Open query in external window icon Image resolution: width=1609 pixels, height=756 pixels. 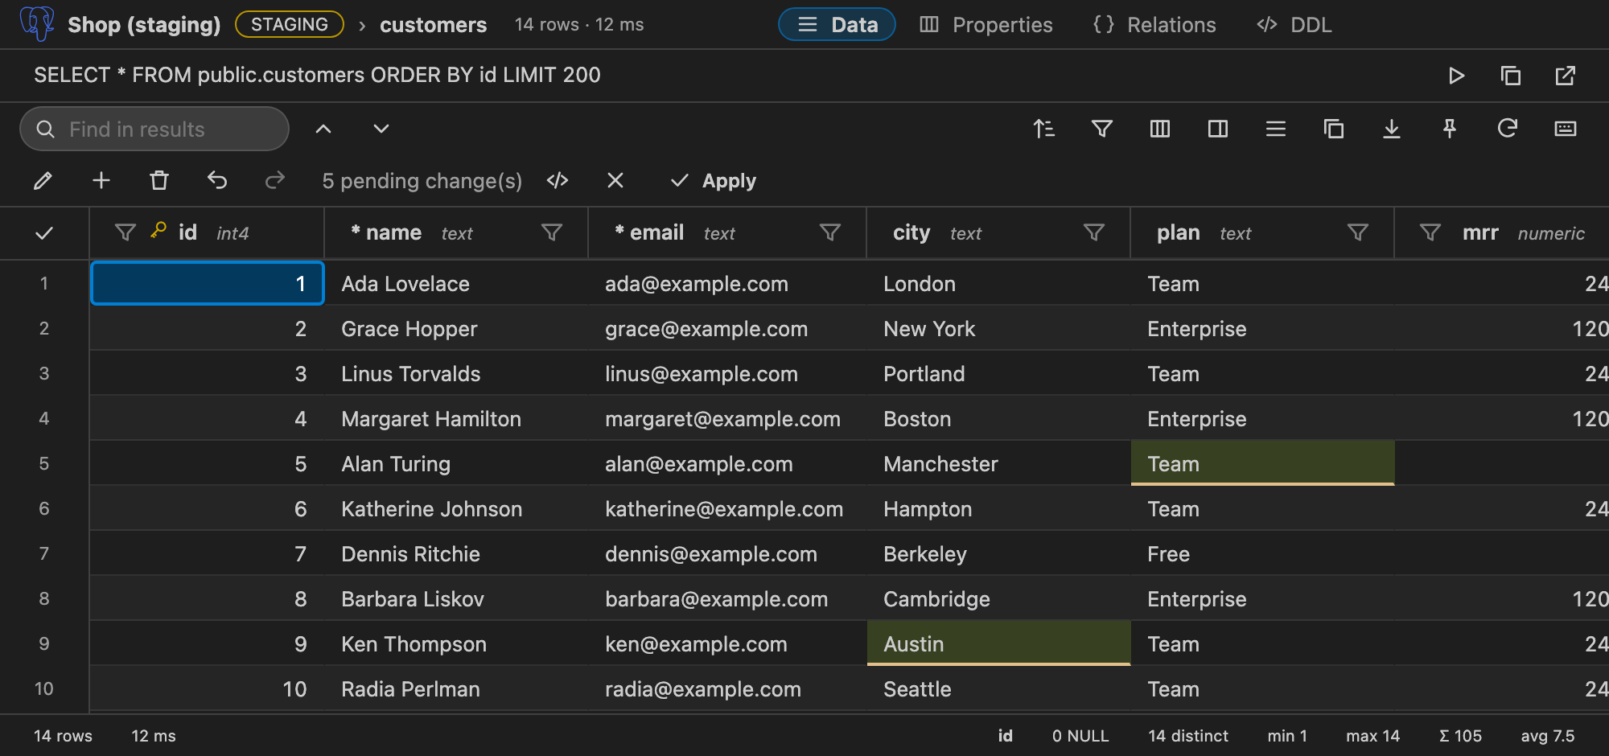tap(1566, 76)
